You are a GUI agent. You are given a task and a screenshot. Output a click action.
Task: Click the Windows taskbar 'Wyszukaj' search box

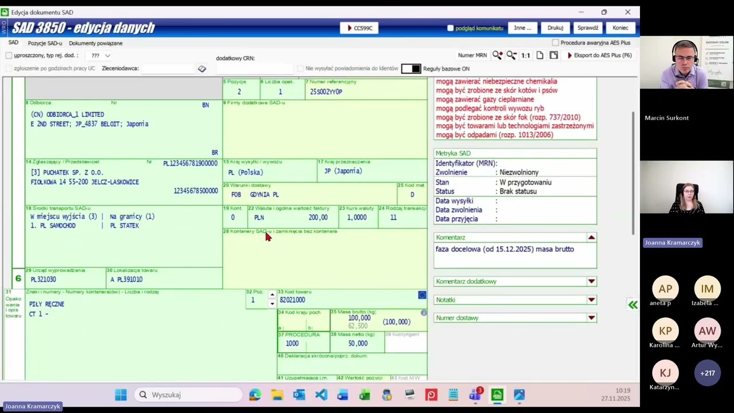coord(189,395)
